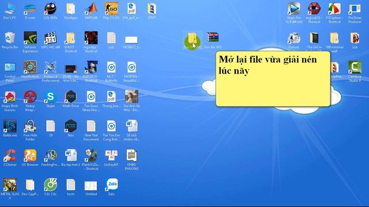
Task: Select the Tim Duoc Nhau Kho audio file
Action: [91, 101]
